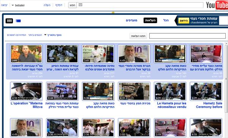Click the video list vertical scrollbar handle
Image resolution: width=228 pixels, height=138 pixels.
tap(226, 79)
